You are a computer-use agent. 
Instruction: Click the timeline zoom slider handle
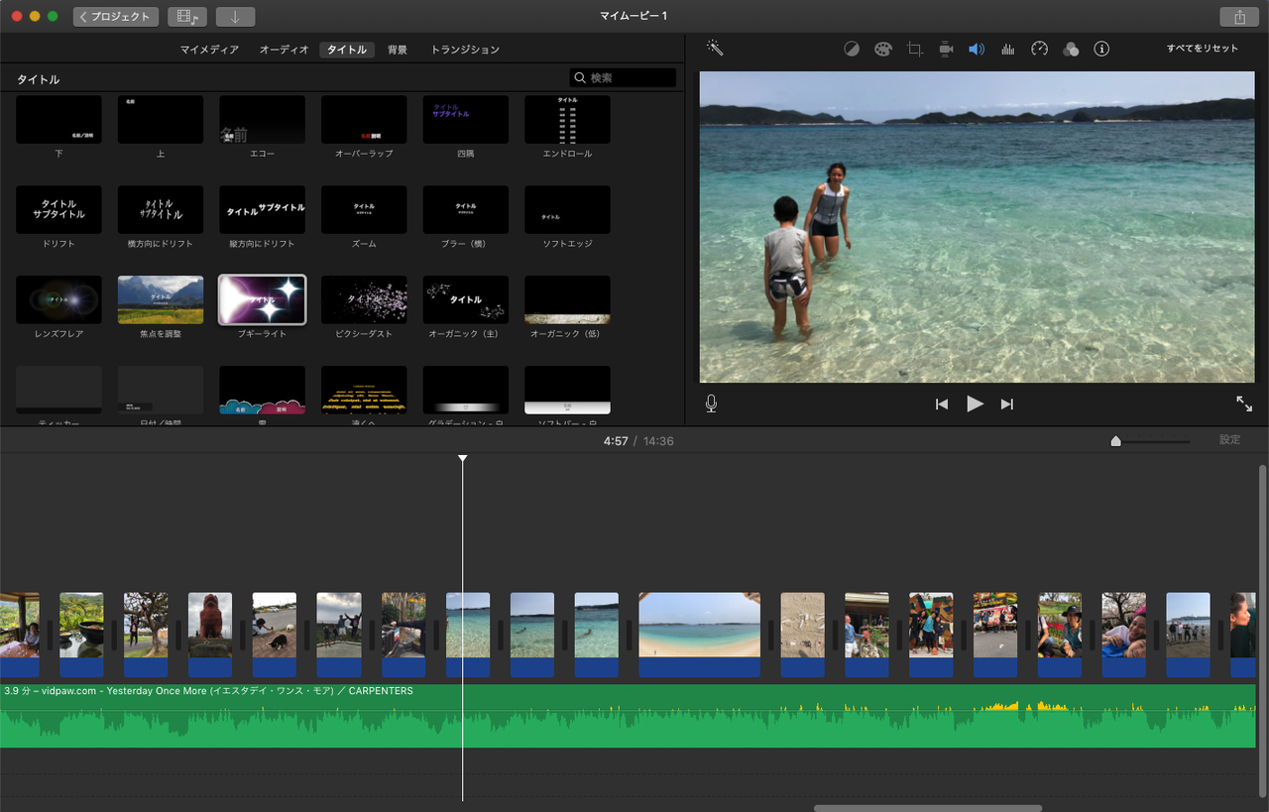(1115, 441)
